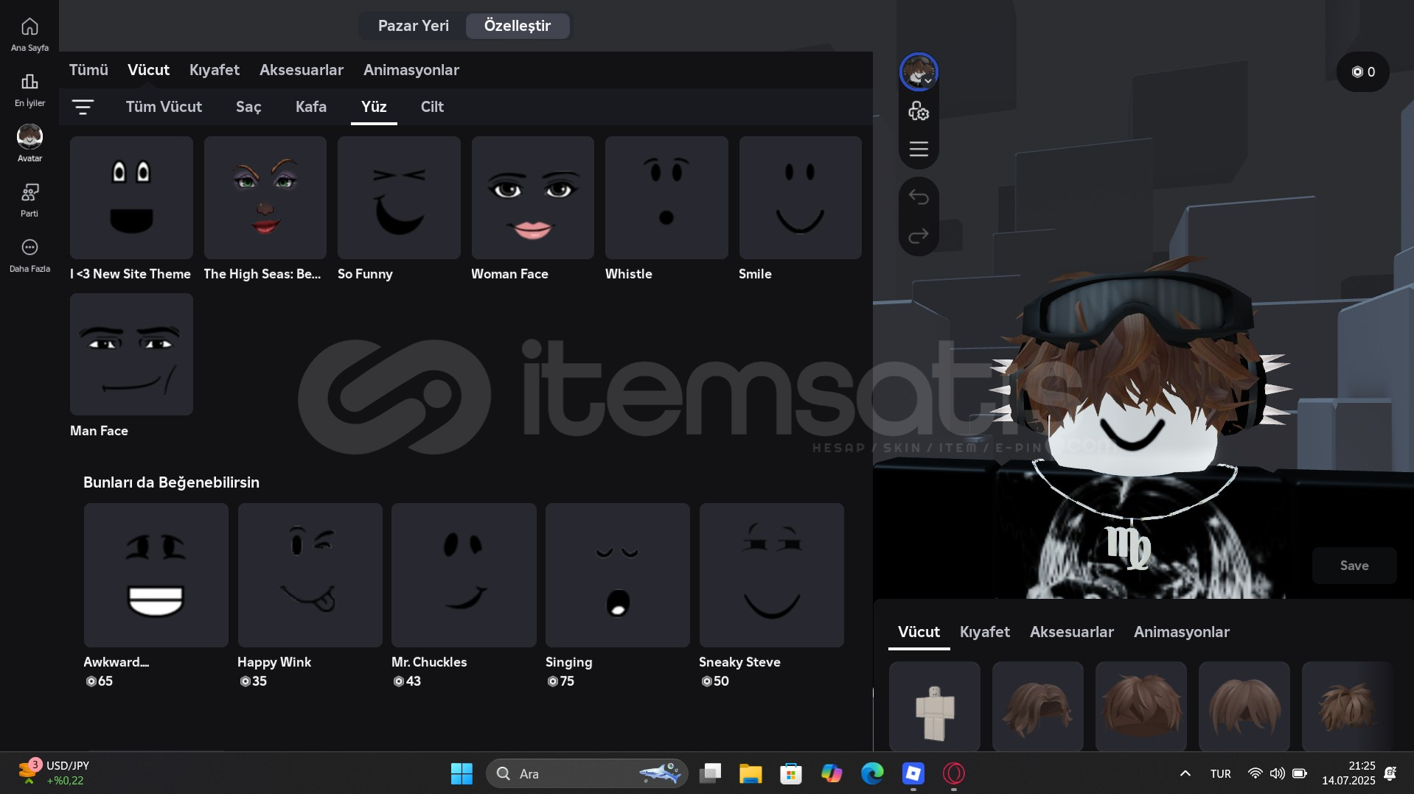This screenshot has width=1414, height=794.
Task: Select Vücut tab in equipped panel
Action: coord(919,632)
